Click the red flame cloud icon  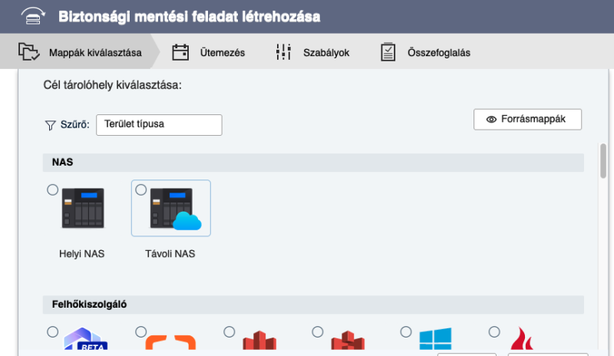coord(522,338)
